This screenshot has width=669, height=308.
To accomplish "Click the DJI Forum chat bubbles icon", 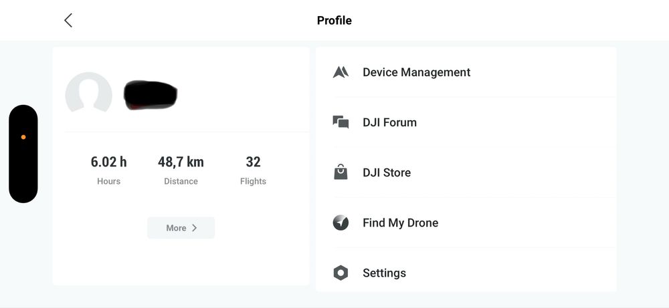I will coord(341,122).
